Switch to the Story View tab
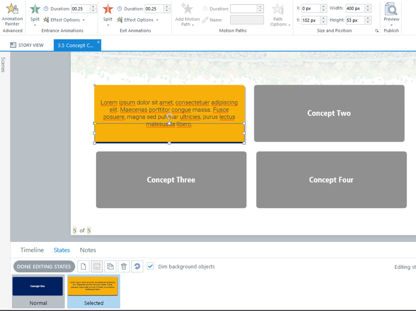The height and width of the screenshot is (311, 416). point(27,45)
